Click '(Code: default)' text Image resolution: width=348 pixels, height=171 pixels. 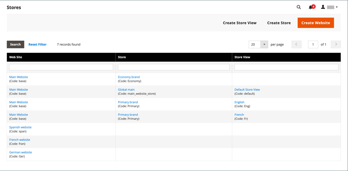point(245,94)
